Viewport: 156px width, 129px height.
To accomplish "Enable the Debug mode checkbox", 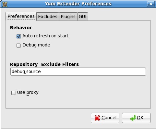I will [x=18, y=45].
